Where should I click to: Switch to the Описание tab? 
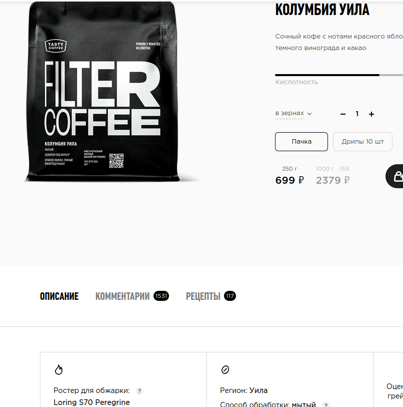[x=59, y=296]
